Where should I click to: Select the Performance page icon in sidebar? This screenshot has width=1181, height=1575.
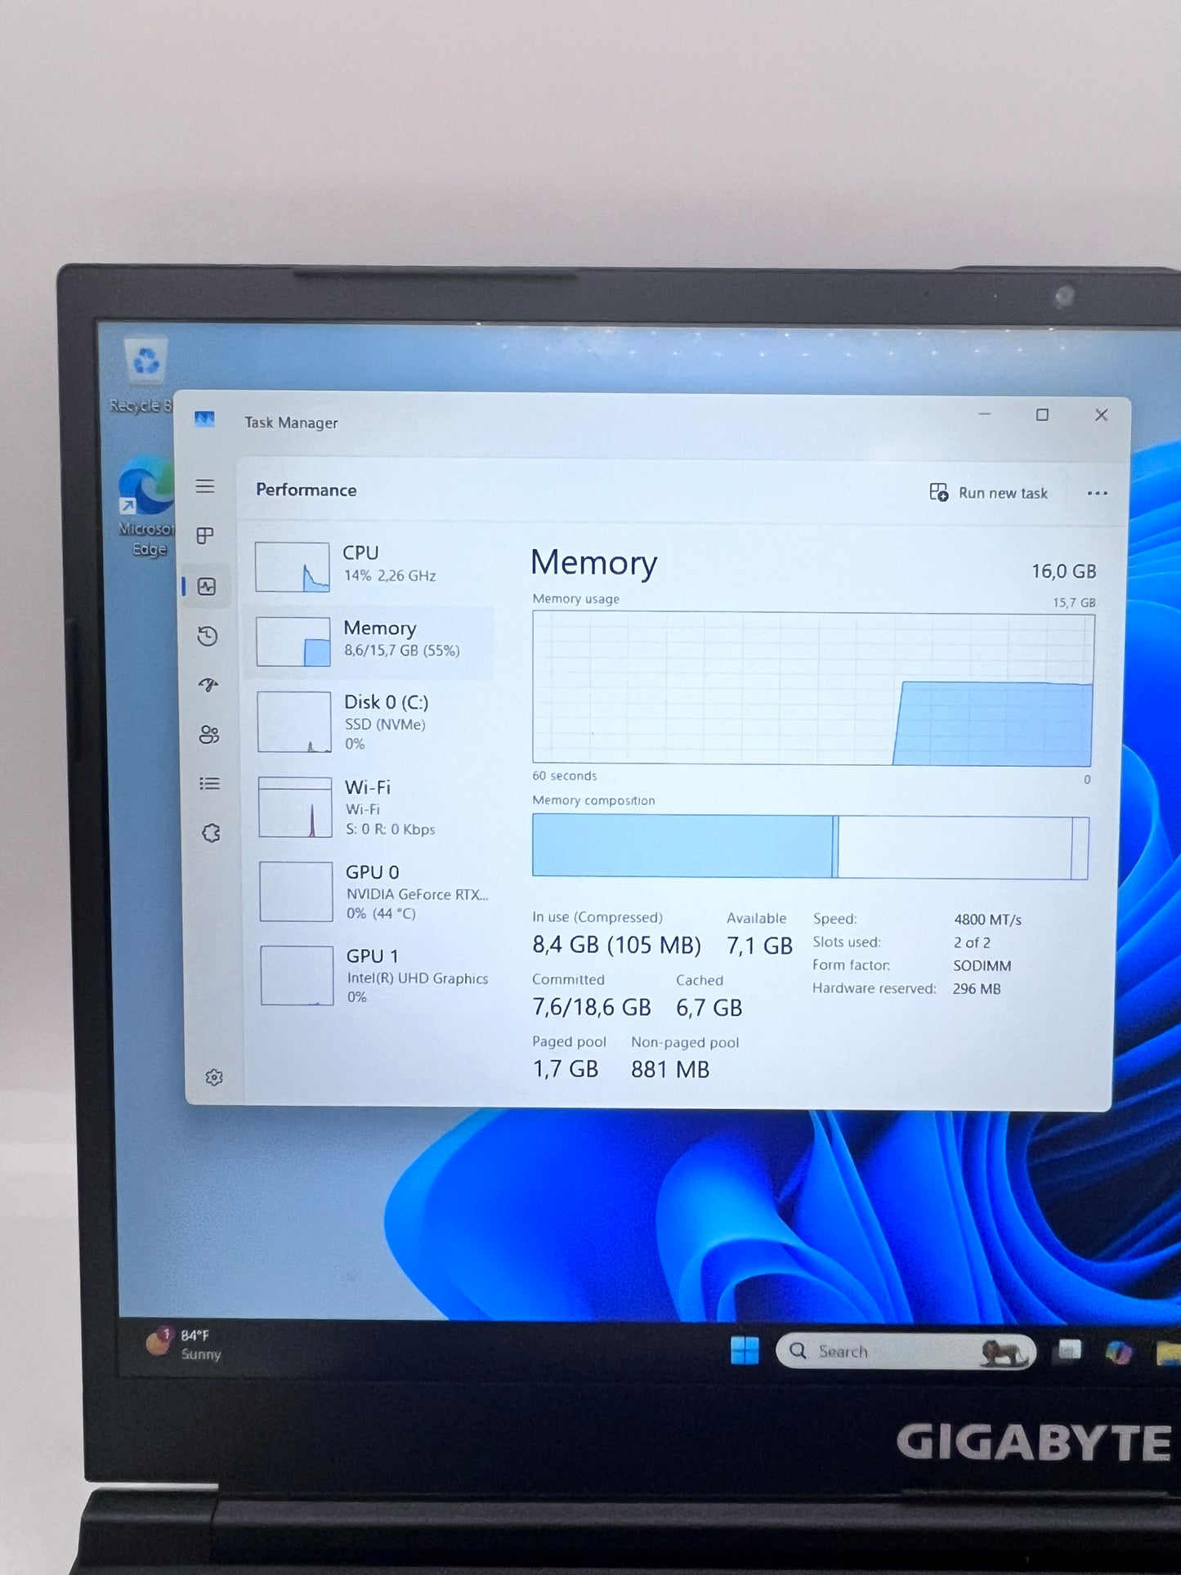click(207, 586)
